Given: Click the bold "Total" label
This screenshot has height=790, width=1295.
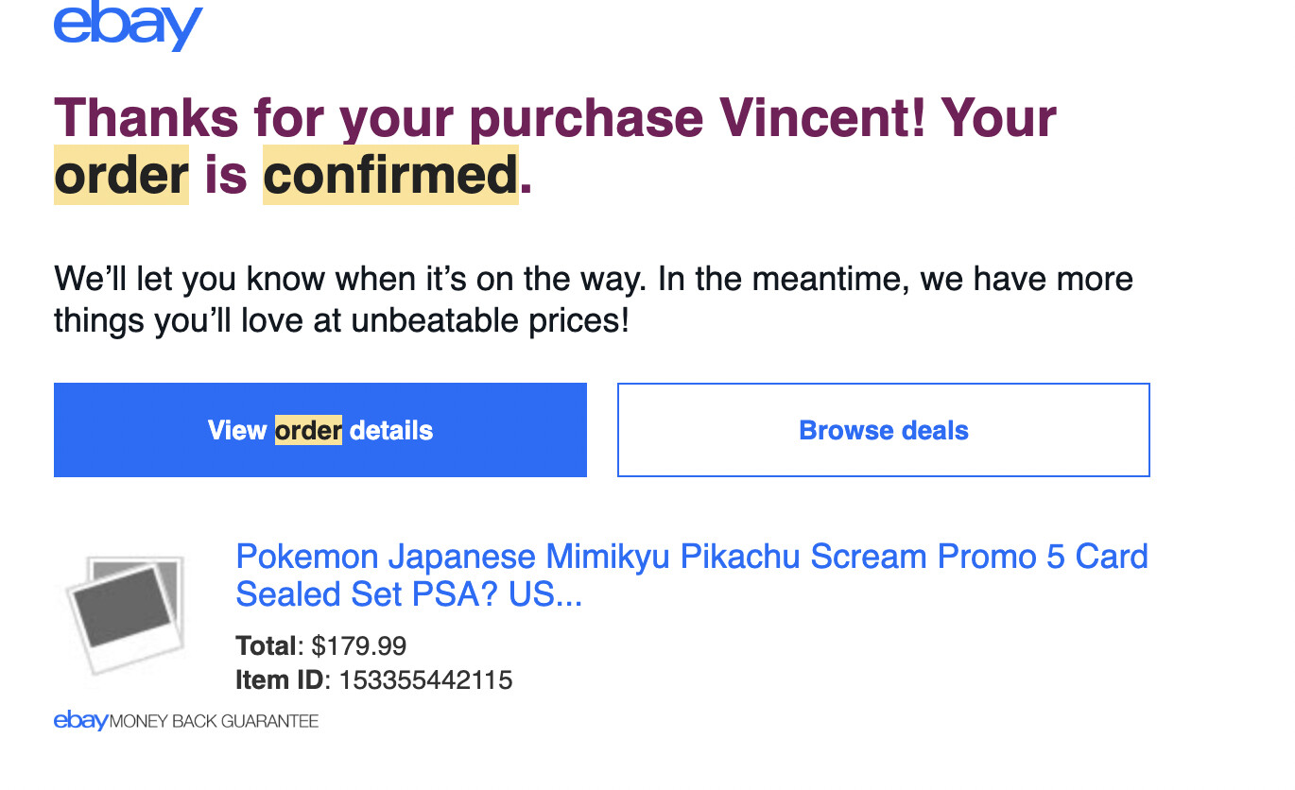Looking at the screenshot, I should pos(267,646).
